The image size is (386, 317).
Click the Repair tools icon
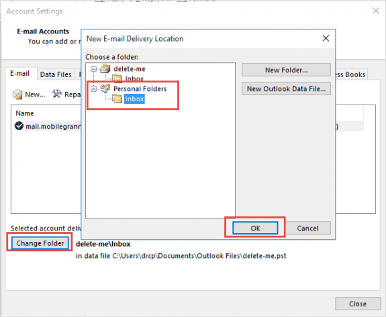coord(57,94)
